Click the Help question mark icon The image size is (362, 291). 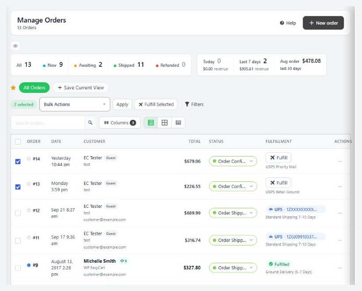pyautogui.click(x=282, y=23)
